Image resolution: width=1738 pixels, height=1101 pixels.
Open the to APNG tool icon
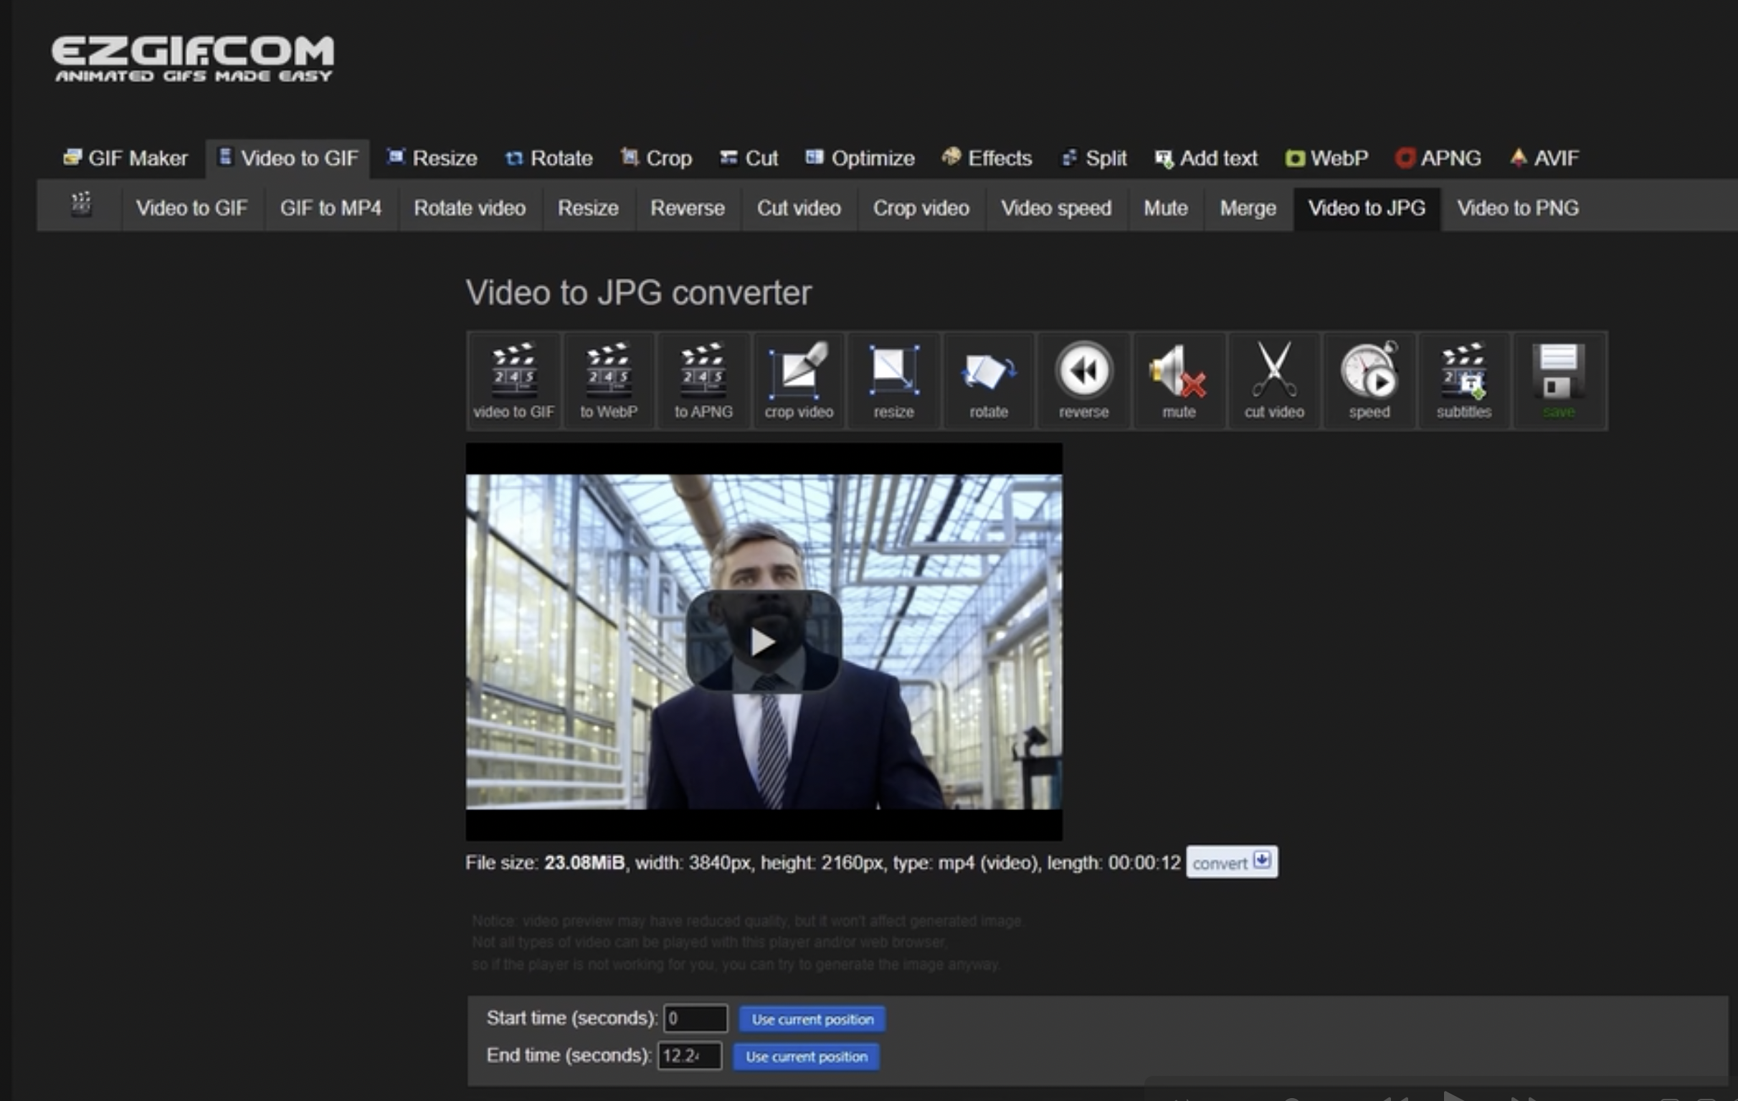tap(703, 379)
